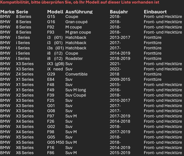The height and width of the screenshot is (156, 184).
Task: Select the G05 M50 model cell
Action: tap(55, 142)
